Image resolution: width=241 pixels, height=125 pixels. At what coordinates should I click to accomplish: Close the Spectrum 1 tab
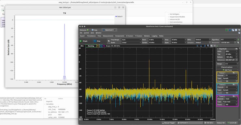point(115,30)
